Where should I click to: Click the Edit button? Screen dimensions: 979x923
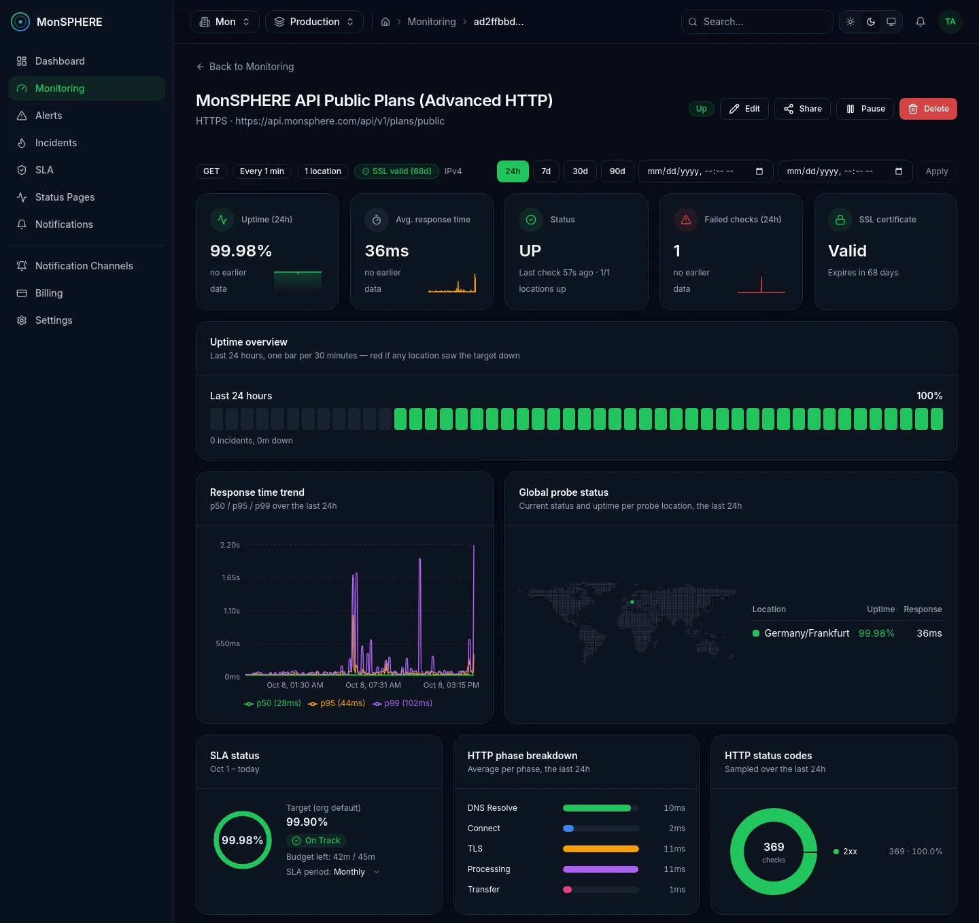(744, 109)
